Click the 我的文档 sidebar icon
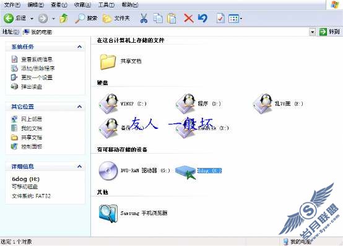The width and height of the screenshot is (343, 246). [14, 128]
